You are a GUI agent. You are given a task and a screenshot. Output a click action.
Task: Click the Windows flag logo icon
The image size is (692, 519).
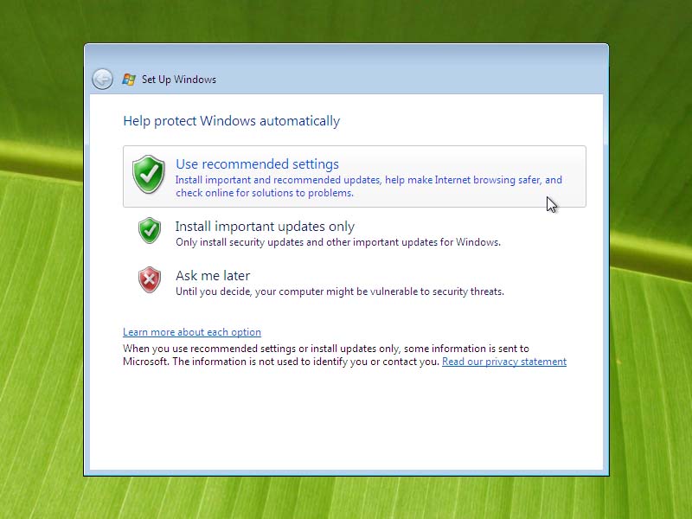coord(128,80)
